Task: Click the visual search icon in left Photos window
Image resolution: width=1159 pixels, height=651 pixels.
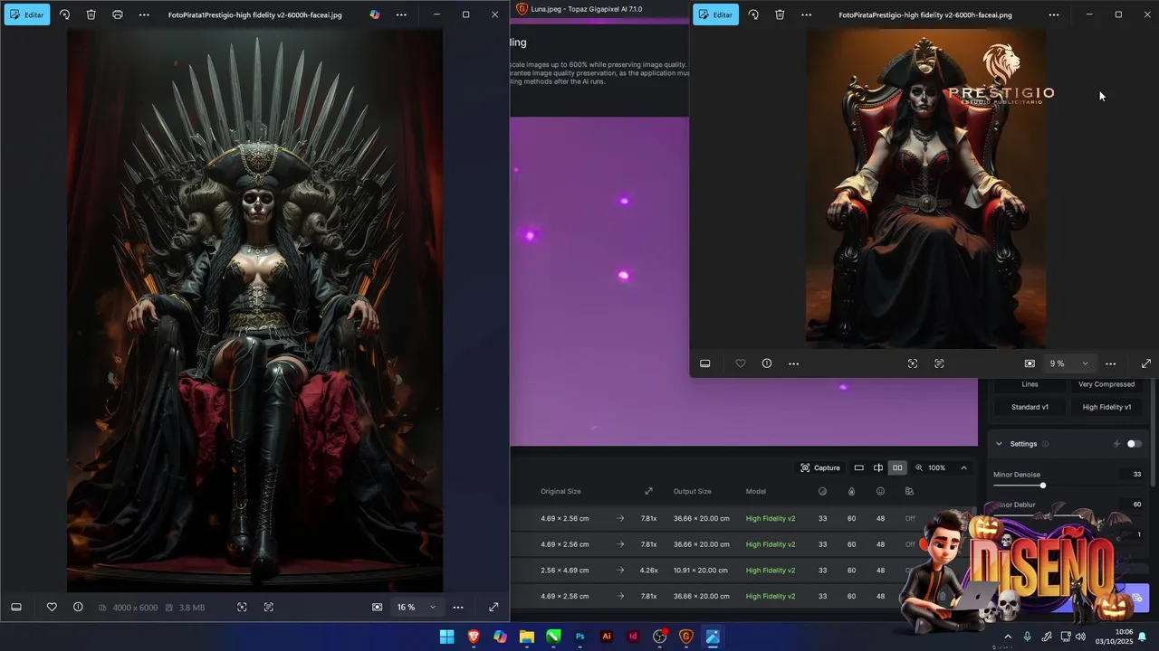Action: 242,608
